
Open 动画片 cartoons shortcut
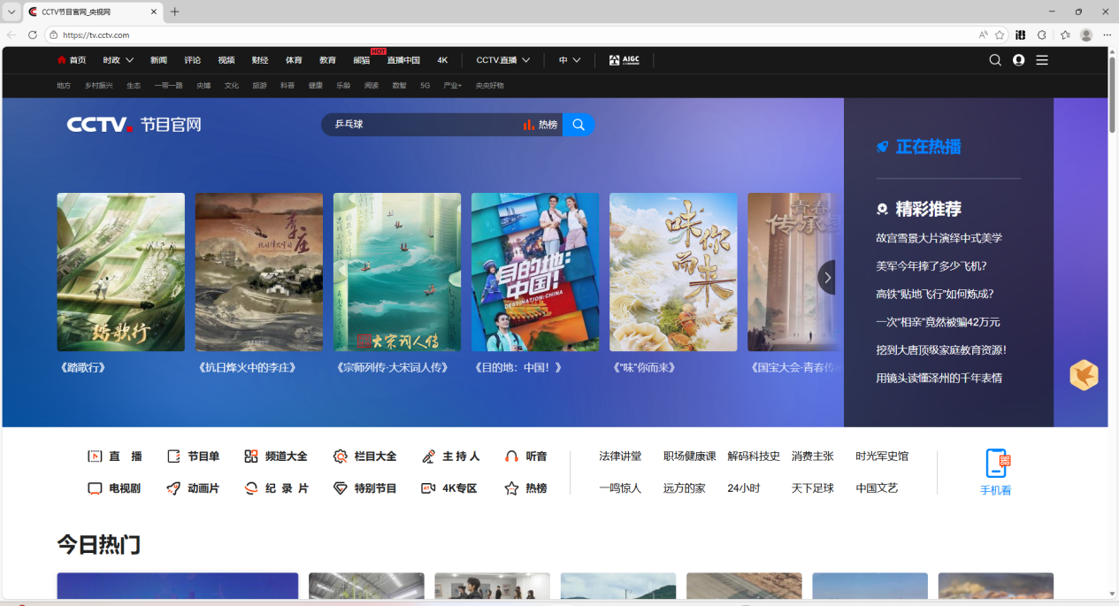click(x=193, y=488)
